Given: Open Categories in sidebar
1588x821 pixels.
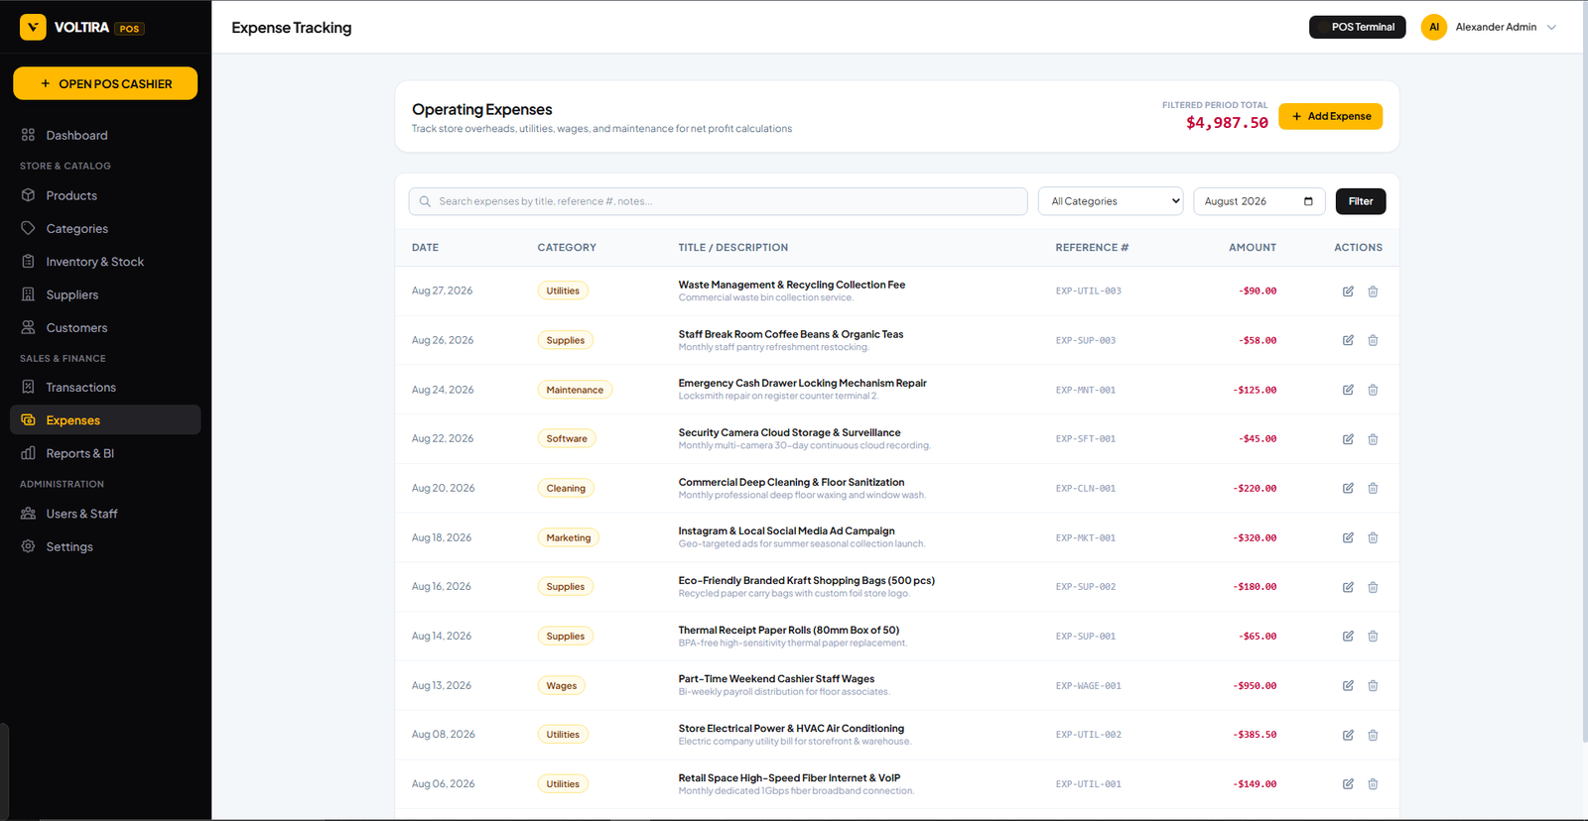Looking at the screenshot, I should click(105, 229).
